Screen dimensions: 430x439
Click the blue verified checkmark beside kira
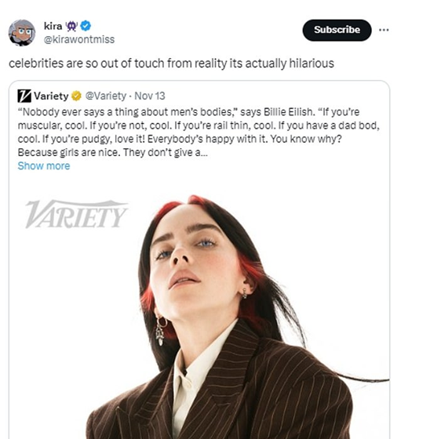86,26
